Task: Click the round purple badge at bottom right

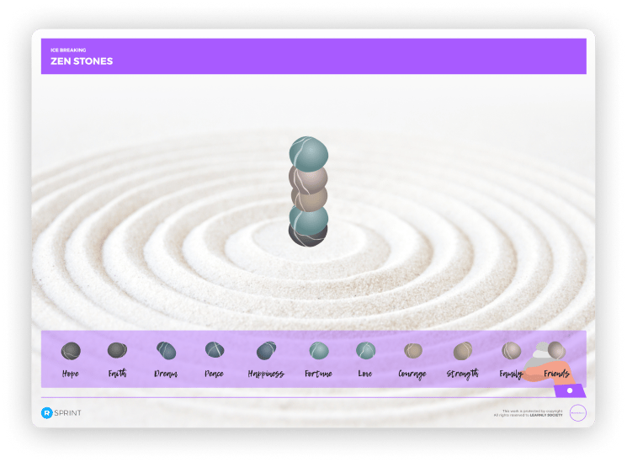Action: point(578,413)
